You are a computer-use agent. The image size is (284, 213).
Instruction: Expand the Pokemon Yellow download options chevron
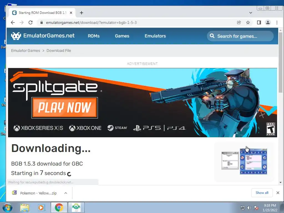click(66, 193)
